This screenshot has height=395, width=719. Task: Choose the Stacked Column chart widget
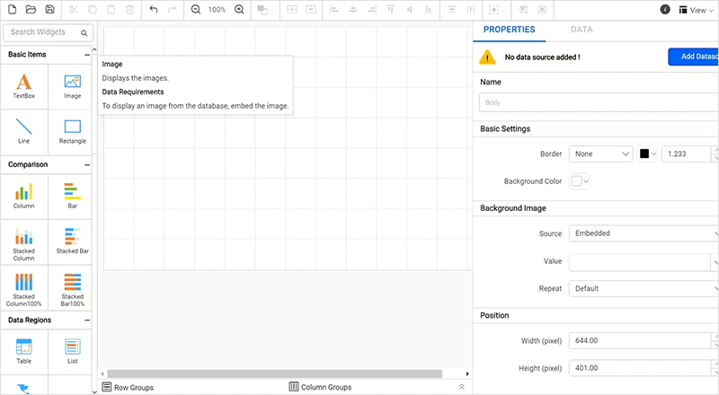pyautogui.click(x=24, y=242)
